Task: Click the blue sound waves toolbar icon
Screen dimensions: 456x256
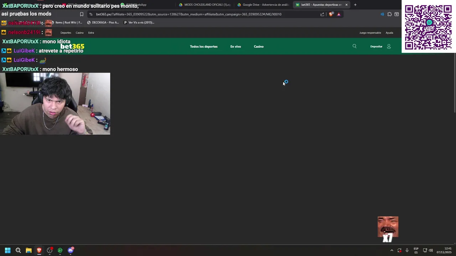Action: pyautogui.click(x=382, y=14)
